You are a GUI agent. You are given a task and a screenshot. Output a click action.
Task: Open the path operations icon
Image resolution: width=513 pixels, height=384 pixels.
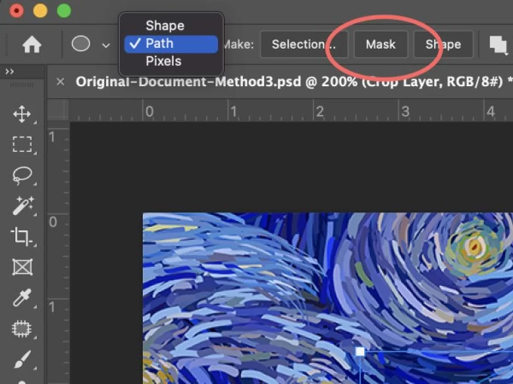(499, 44)
